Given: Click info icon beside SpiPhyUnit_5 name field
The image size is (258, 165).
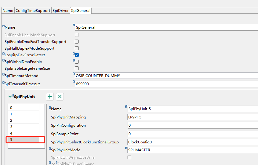Looking at the screenshot, I should click(126, 107).
